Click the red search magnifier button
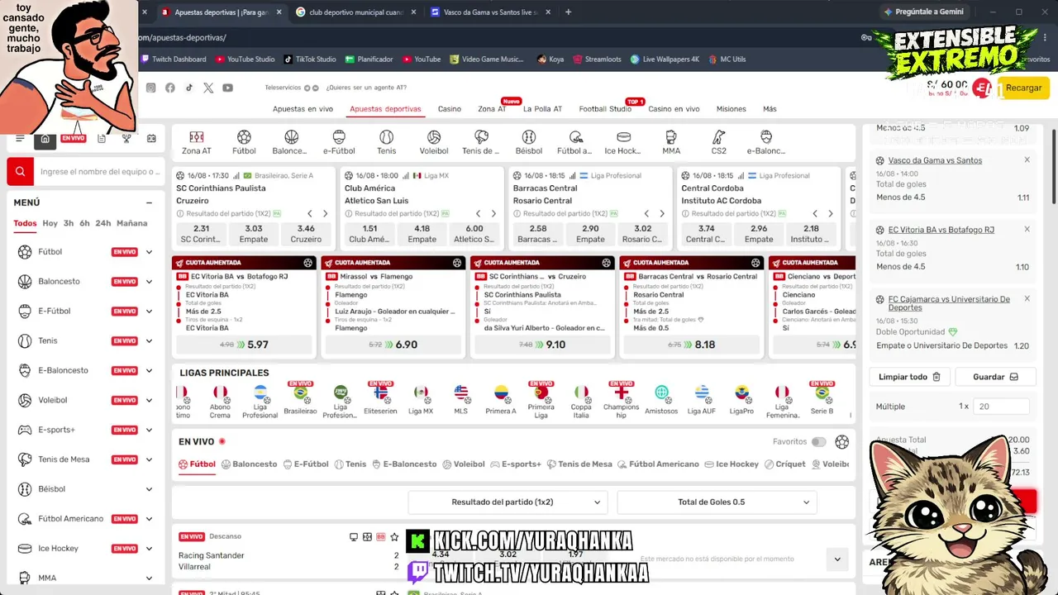The image size is (1058, 595). 20,172
